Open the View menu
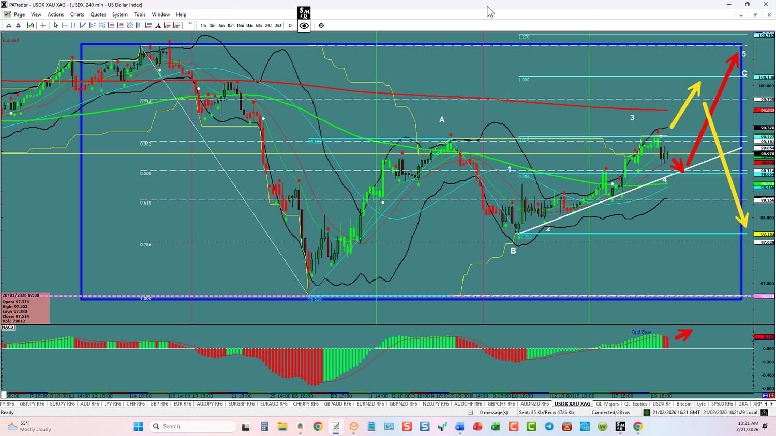Image resolution: width=776 pixels, height=436 pixels. click(x=36, y=14)
